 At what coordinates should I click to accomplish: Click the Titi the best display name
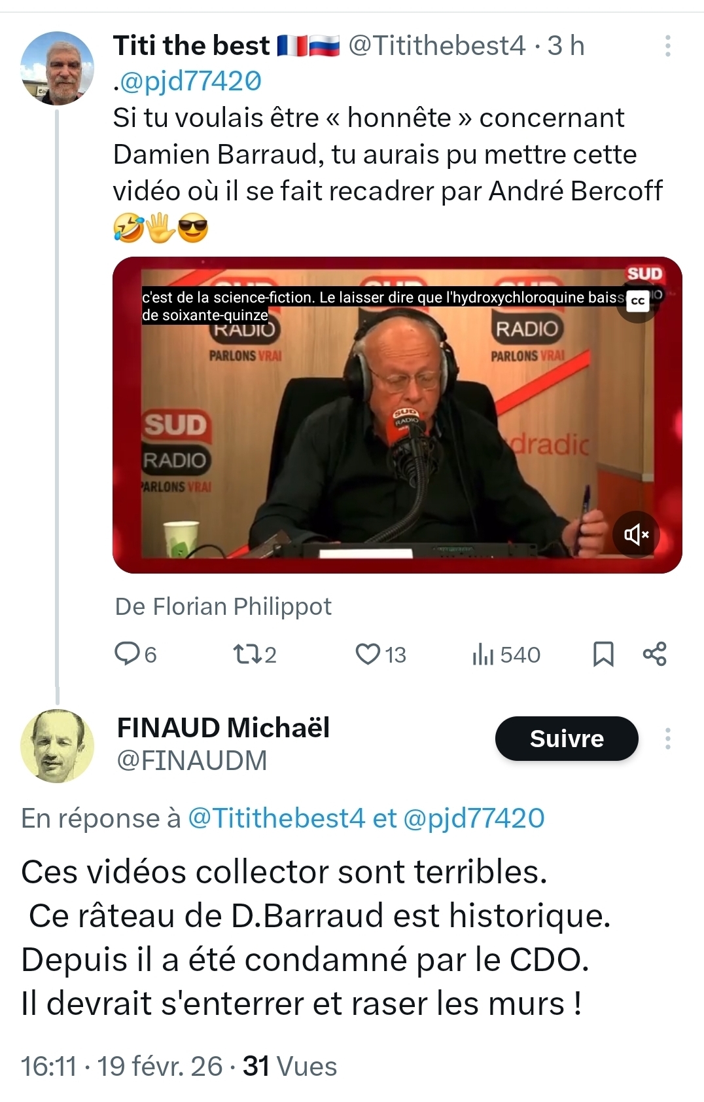(191, 46)
